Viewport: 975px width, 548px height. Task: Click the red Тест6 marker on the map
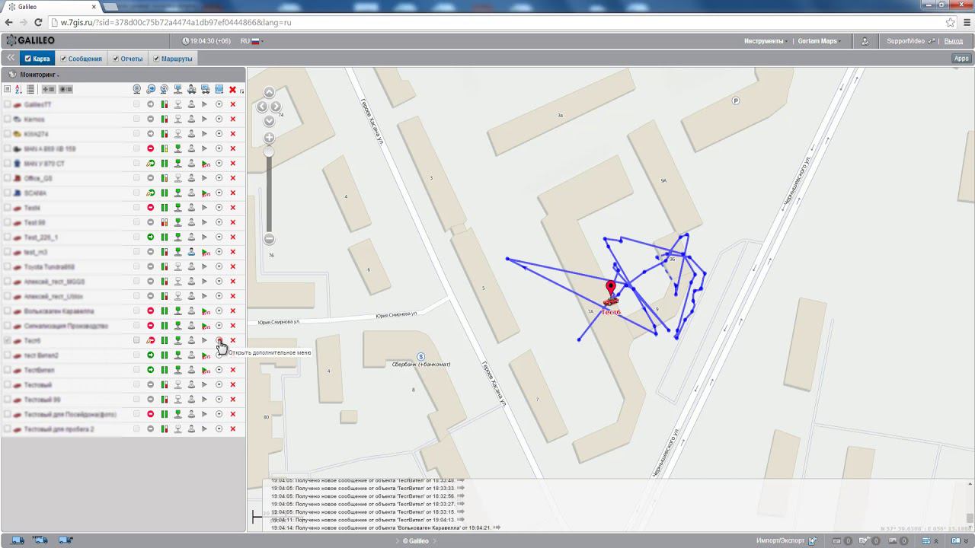pyautogui.click(x=610, y=289)
